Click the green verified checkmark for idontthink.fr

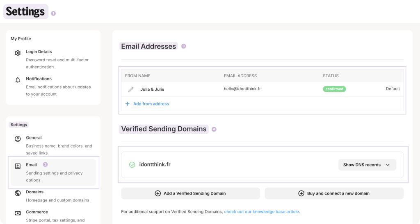[132, 165]
